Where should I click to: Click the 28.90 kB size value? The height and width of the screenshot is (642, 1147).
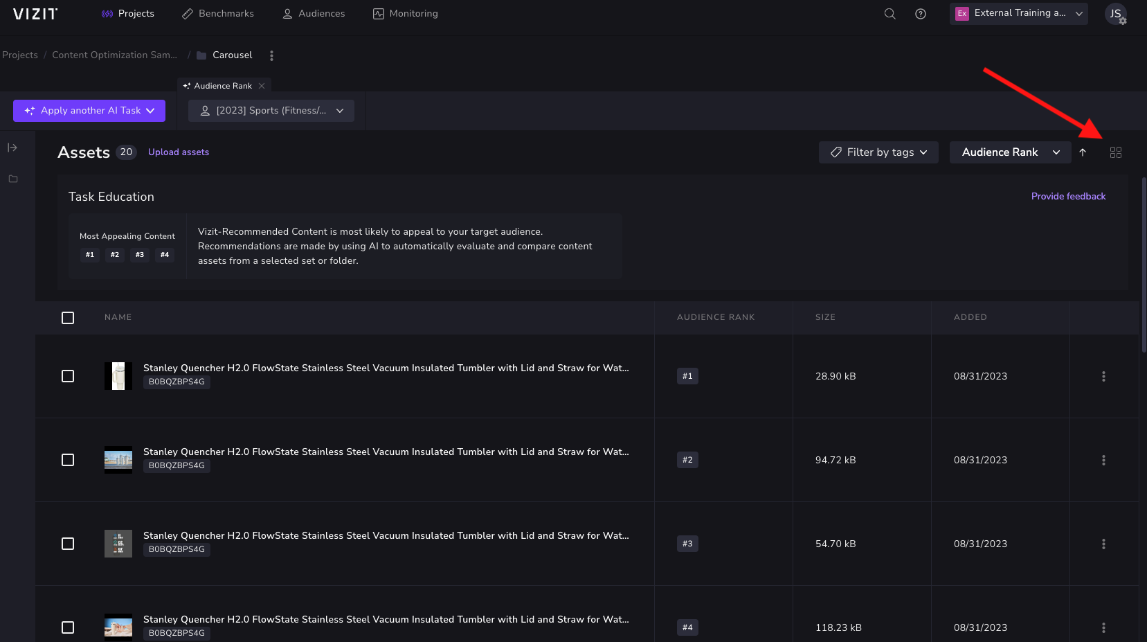tap(836, 376)
